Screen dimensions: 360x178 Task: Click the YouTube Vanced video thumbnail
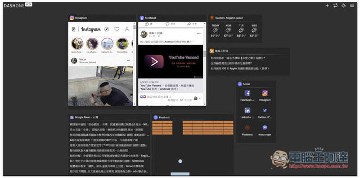click(x=171, y=61)
